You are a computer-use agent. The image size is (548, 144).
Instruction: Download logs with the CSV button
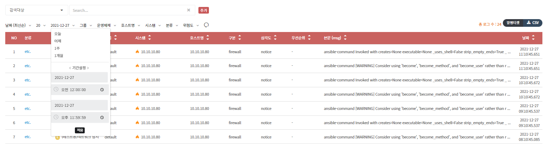coord(533,23)
